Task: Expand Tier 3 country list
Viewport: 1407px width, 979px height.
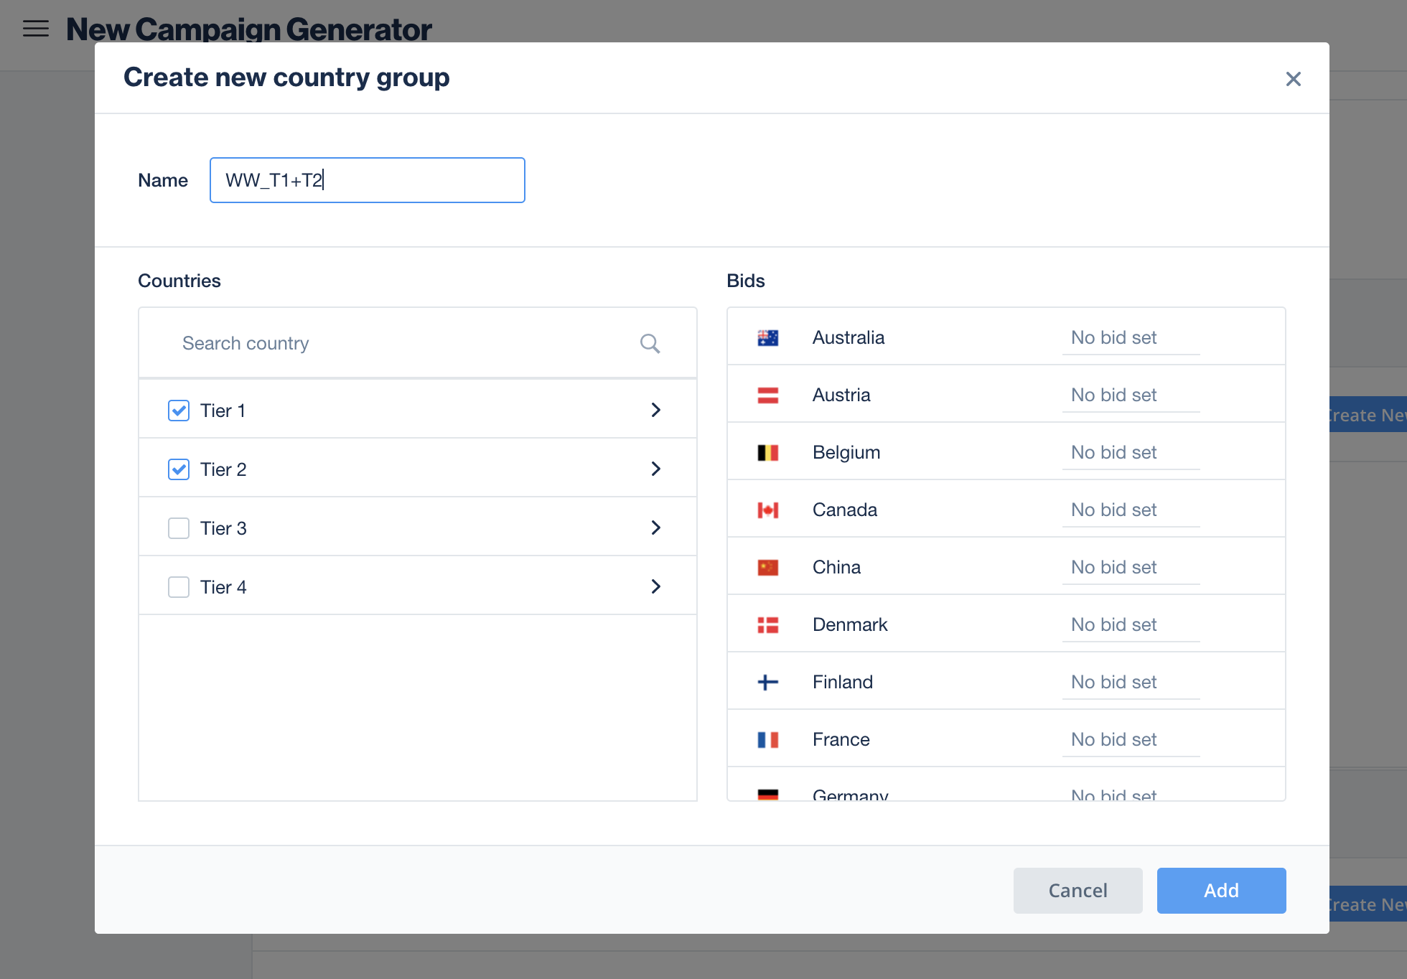Action: (655, 528)
